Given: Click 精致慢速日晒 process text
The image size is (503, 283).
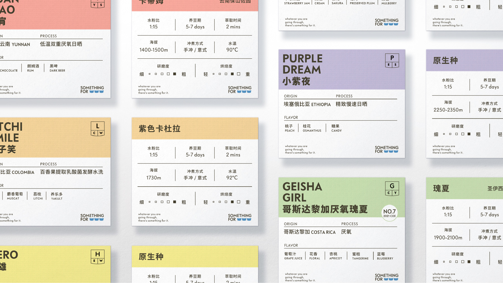Looking at the screenshot, I should [352, 104].
